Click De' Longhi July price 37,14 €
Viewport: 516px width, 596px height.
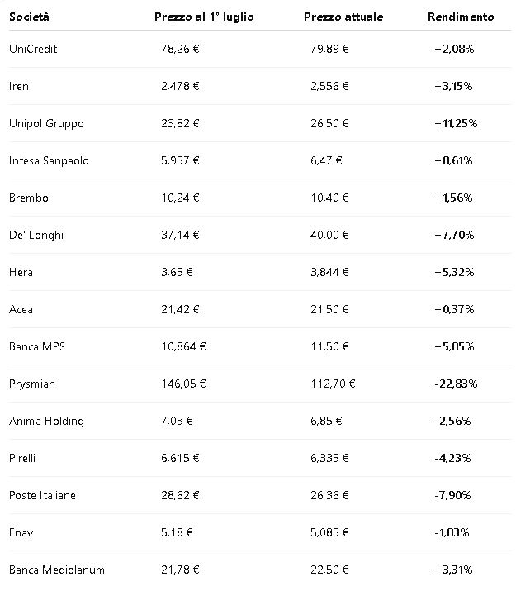click(180, 235)
